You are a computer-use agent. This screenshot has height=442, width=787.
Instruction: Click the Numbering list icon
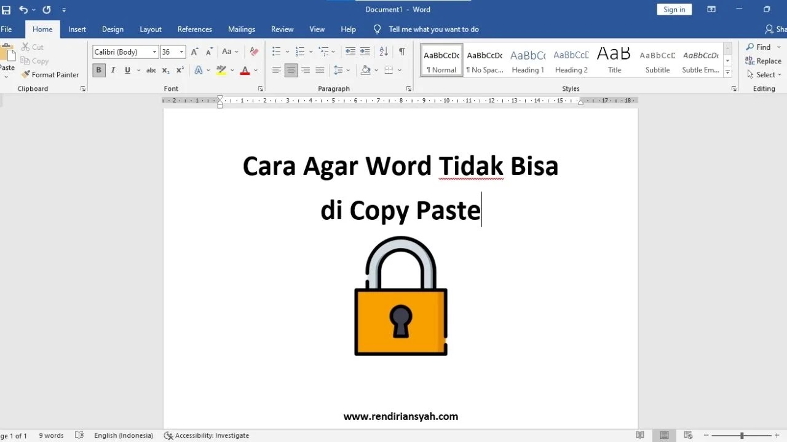point(300,52)
